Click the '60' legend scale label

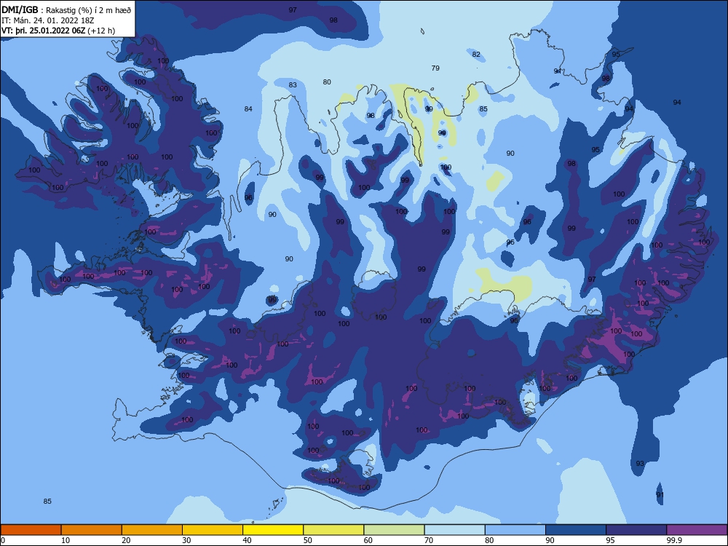[368, 540]
